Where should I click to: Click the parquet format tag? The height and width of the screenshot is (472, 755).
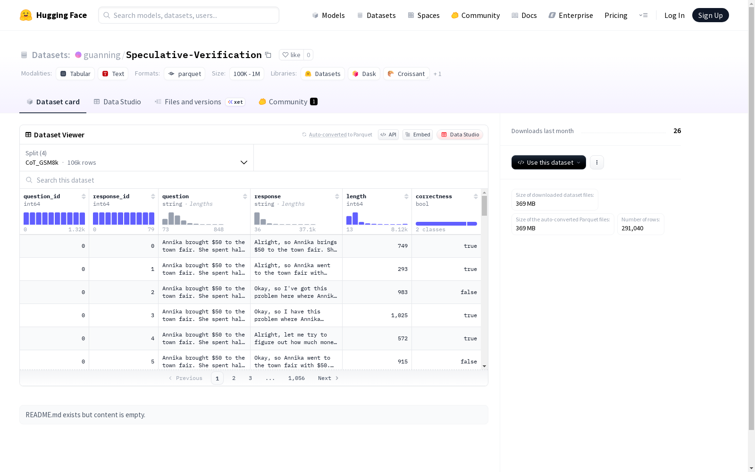pos(185,74)
